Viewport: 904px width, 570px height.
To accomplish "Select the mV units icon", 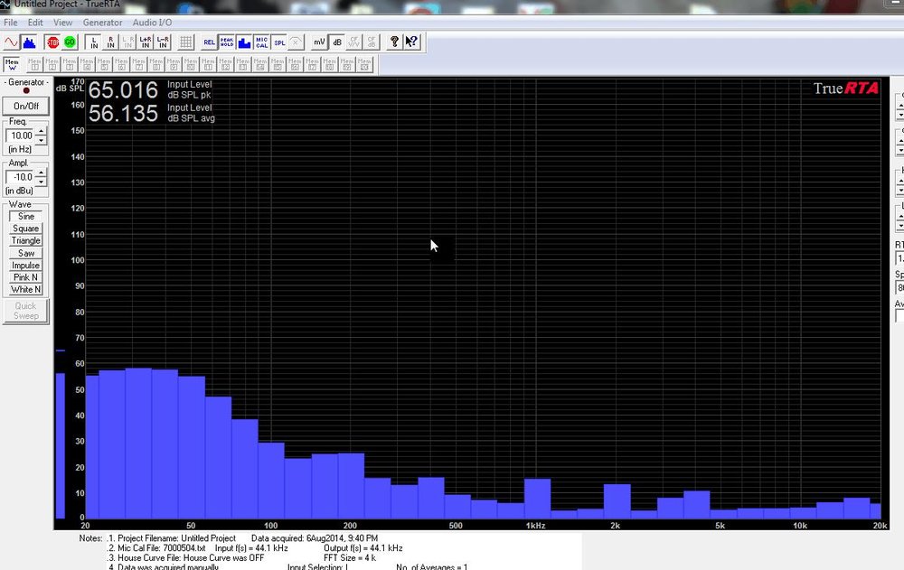I will [x=319, y=42].
